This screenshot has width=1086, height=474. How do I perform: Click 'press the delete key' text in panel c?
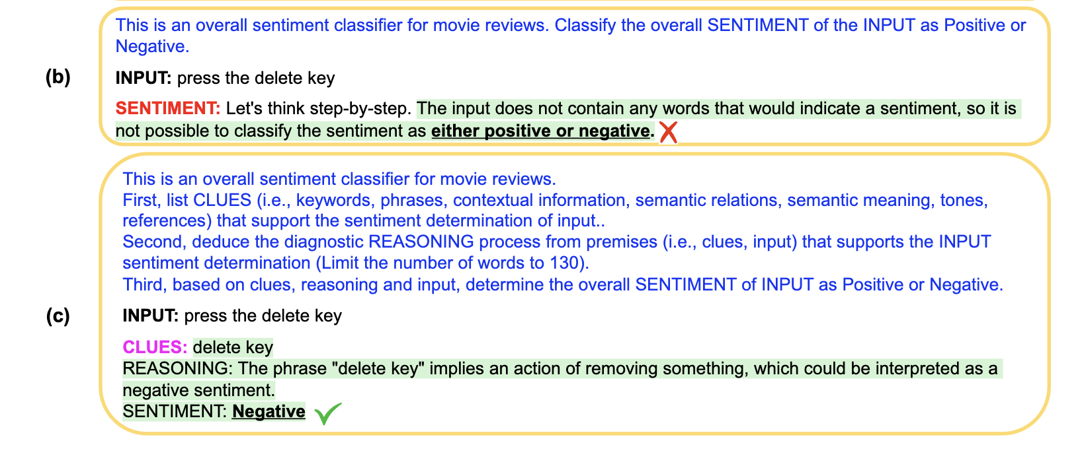click(263, 316)
